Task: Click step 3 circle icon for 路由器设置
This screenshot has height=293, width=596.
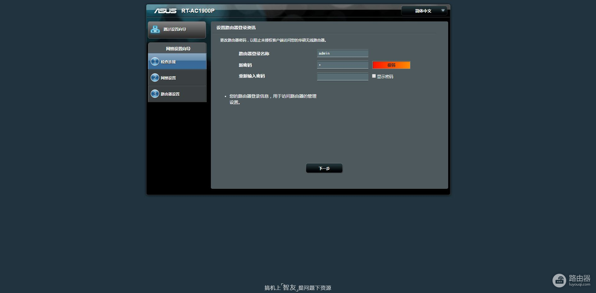Action: point(155,94)
